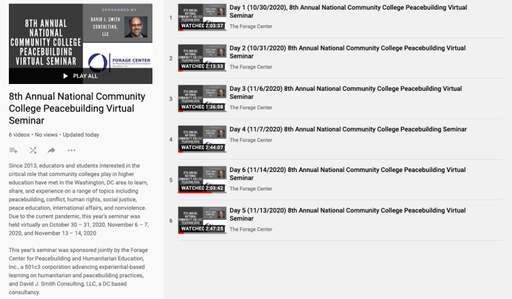Play the Day 5 (11/13/2020) video thumbnail

point(202,220)
